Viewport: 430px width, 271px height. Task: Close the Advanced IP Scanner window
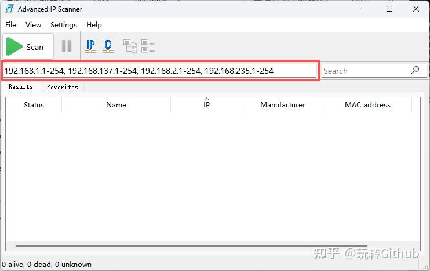(416, 9)
